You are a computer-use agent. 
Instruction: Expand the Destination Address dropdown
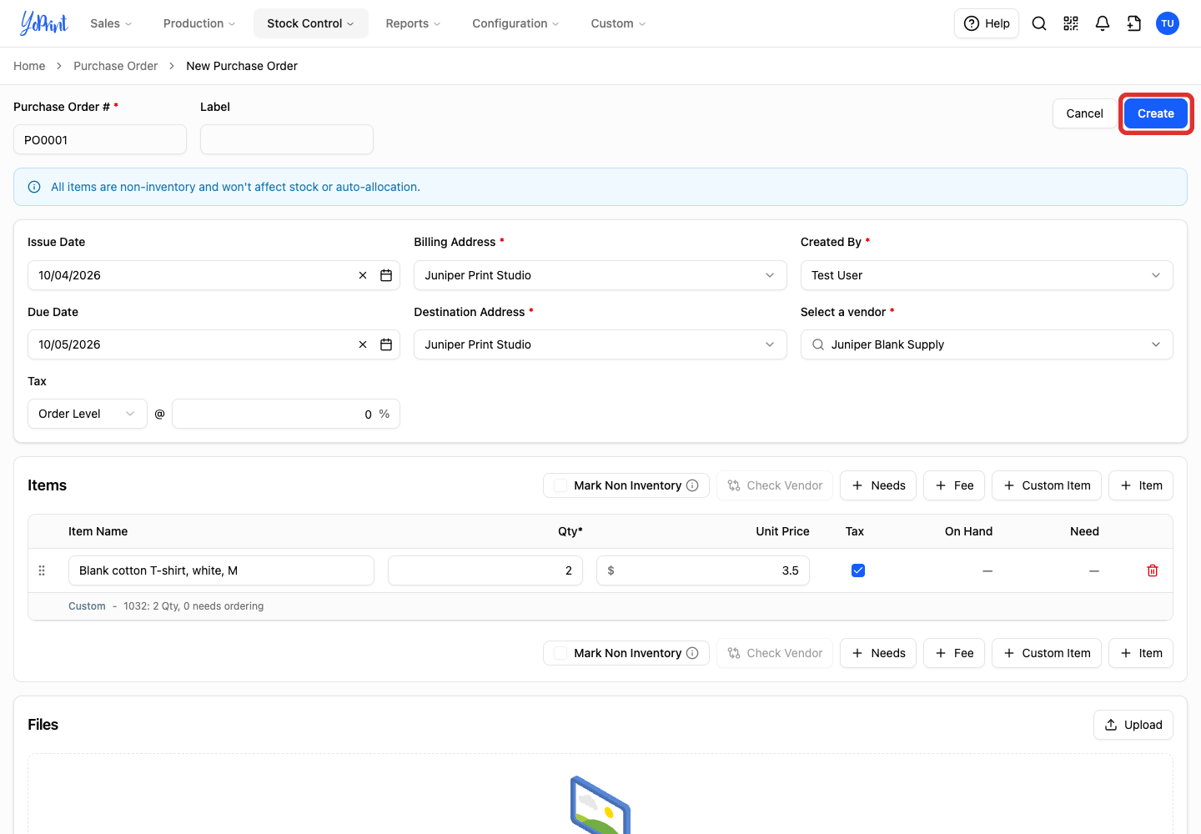pos(600,344)
